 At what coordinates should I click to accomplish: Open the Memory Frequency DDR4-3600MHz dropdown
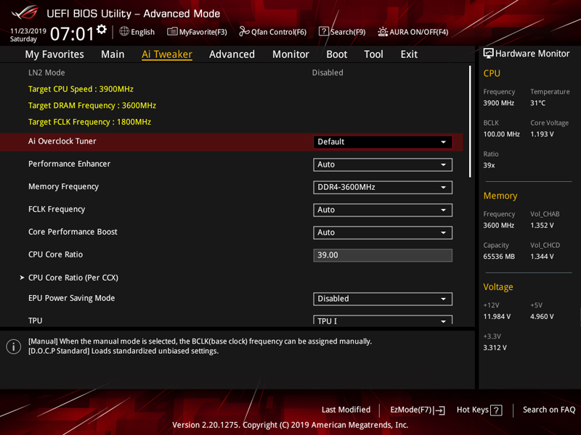(383, 187)
